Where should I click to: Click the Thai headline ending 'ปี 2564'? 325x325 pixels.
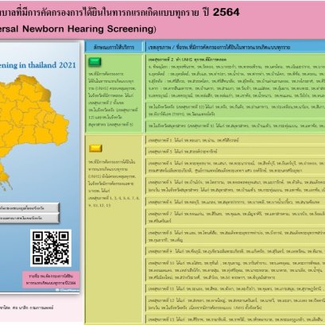pyautogui.click(x=119, y=12)
